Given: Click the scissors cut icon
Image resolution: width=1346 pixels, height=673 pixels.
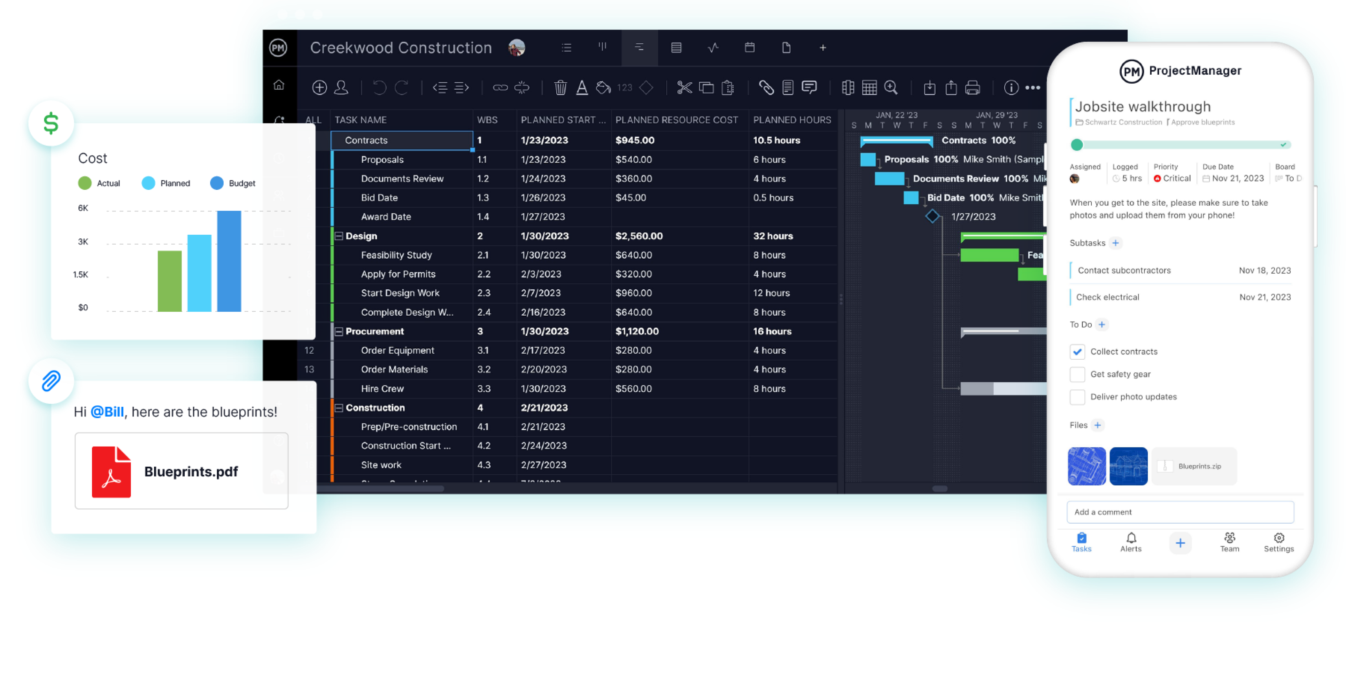Looking at the screenshot, I should 684,88.
